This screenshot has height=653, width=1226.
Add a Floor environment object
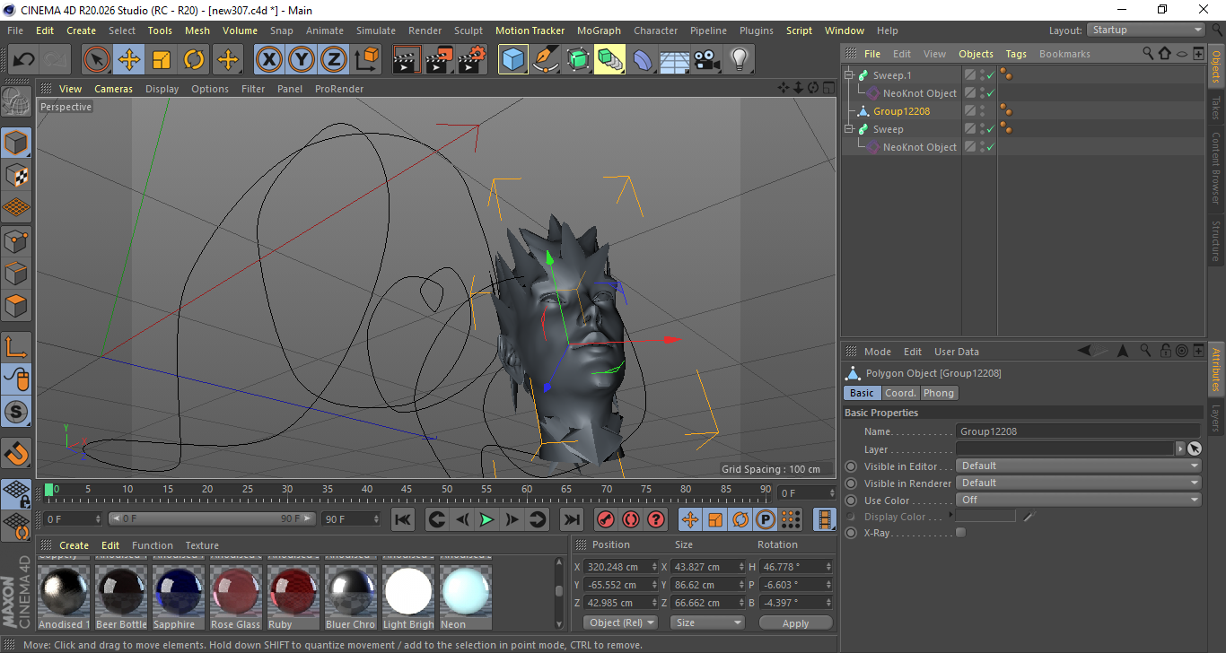point(675,60)
